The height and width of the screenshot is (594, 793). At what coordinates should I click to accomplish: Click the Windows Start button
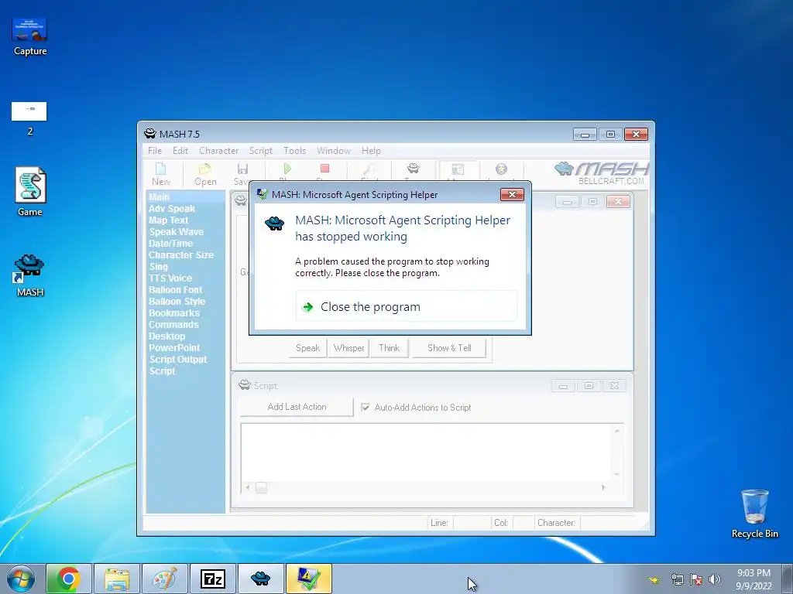[21, 579]
